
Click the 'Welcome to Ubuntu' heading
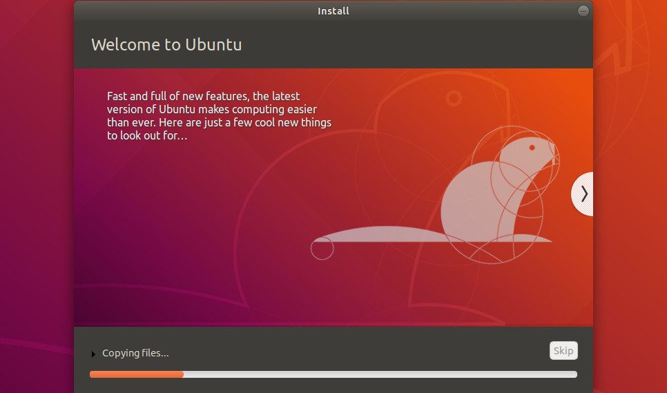[x=166, y=45]
